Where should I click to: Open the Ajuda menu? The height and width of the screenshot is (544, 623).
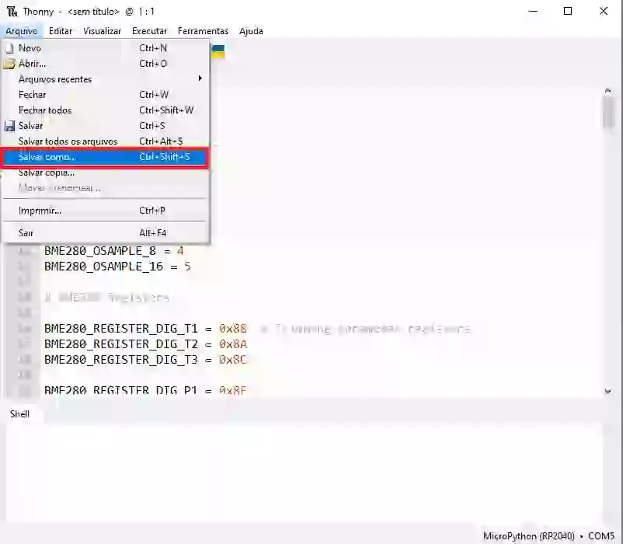click(x=251, y=31)
